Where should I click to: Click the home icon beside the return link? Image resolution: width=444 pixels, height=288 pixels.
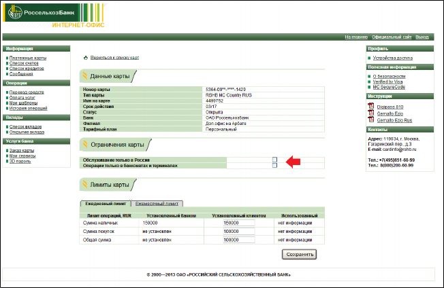point(86,58)
